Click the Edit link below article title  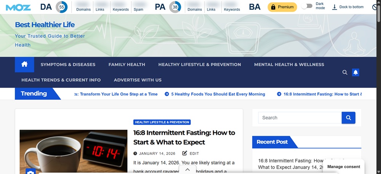click(x=191, y=153)
